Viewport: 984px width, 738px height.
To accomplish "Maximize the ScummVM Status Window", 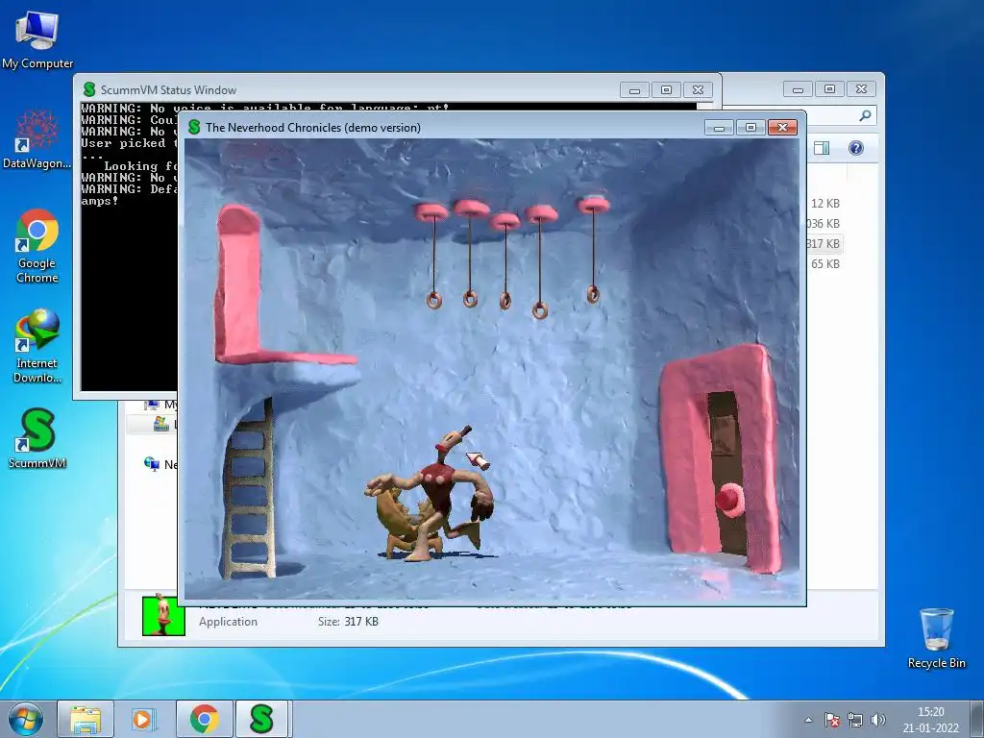I will click(667, 89).
